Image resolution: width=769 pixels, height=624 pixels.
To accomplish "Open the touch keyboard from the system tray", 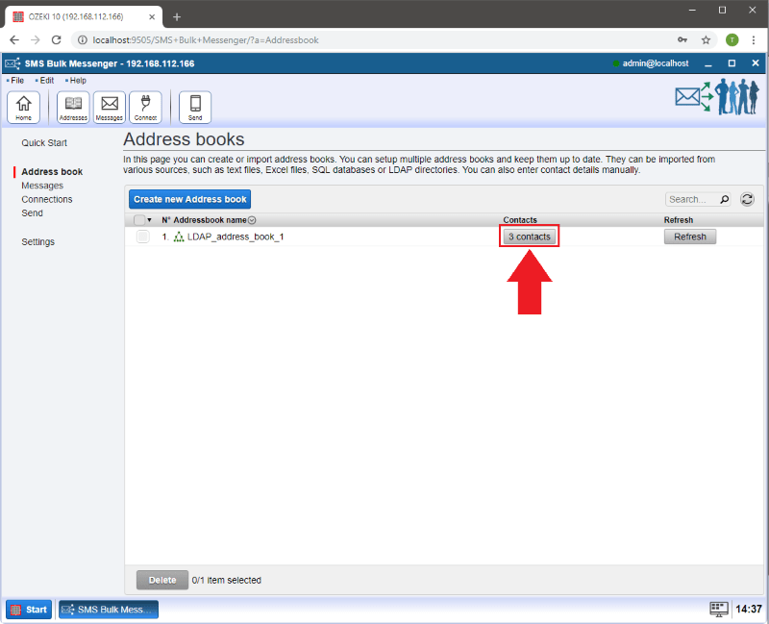I will coord(718,609).
